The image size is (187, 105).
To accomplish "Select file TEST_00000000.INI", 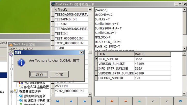I will pyautogui.click(x=71, y=38).
